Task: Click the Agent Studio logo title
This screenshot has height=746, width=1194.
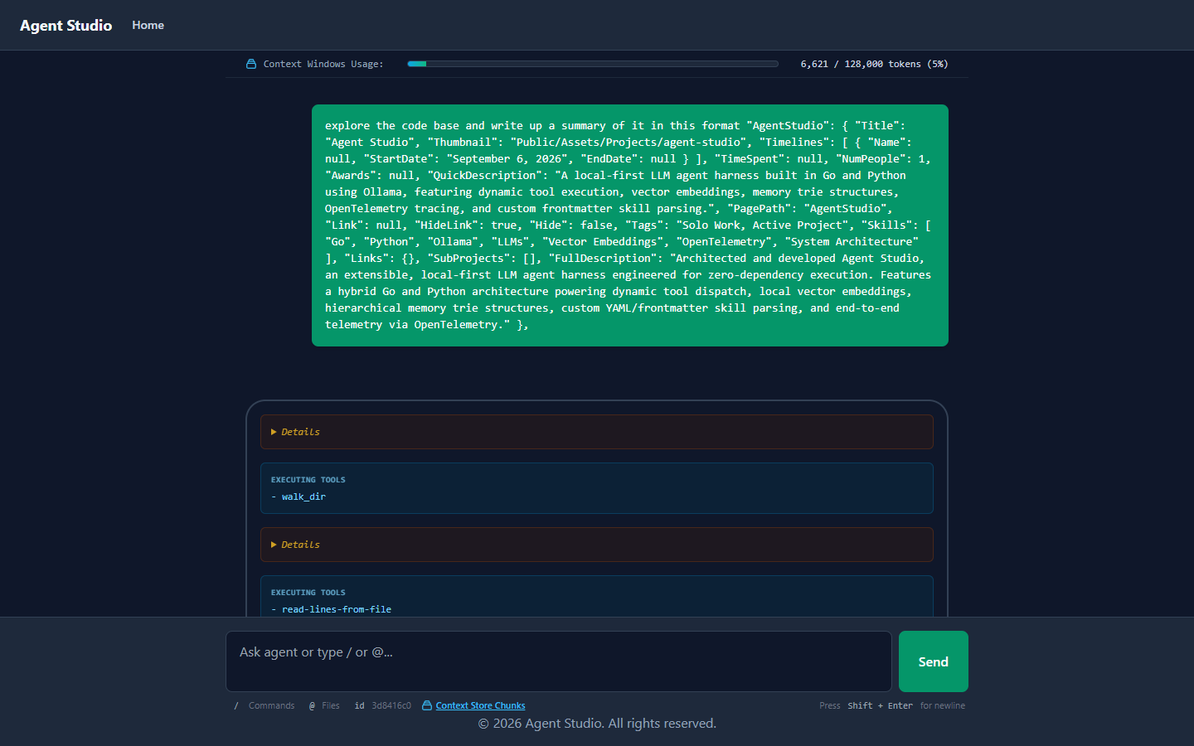Action: pos(66,26)
